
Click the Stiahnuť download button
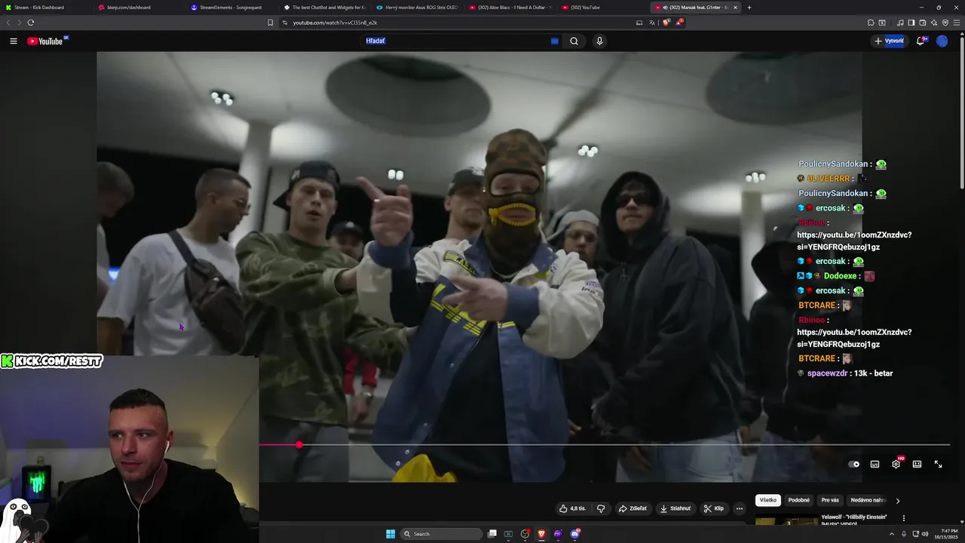[675, 508]
